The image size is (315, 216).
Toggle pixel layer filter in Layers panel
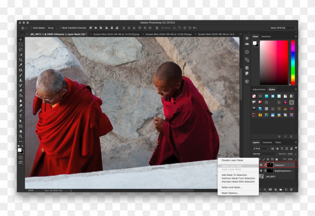tap(273, 148)
